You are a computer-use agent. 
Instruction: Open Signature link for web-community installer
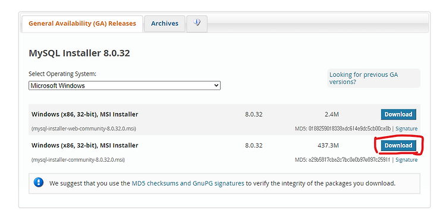click(407, 128)
